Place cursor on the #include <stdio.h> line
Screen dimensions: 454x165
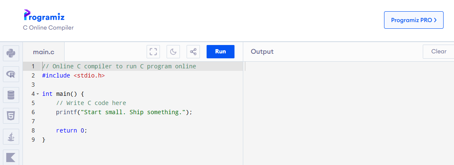tap(73, 75)
